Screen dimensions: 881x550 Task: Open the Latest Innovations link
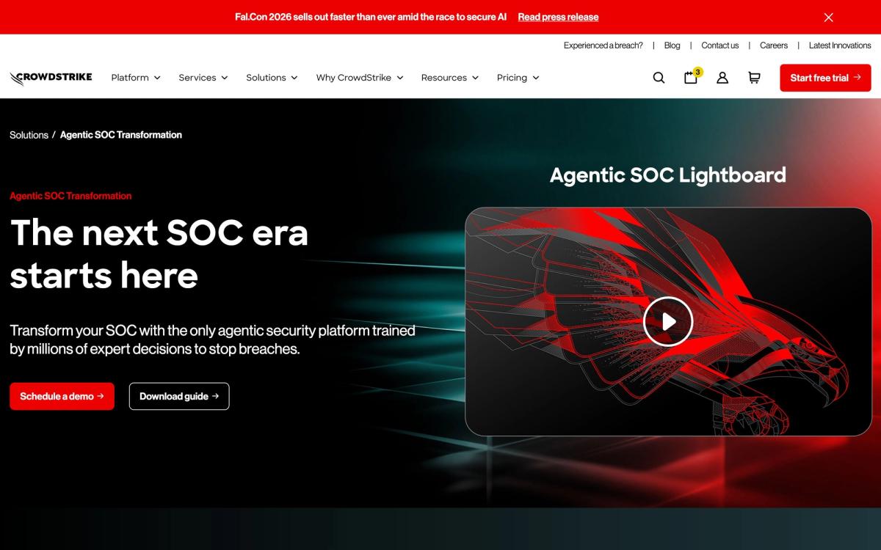(x=840, y=45)
